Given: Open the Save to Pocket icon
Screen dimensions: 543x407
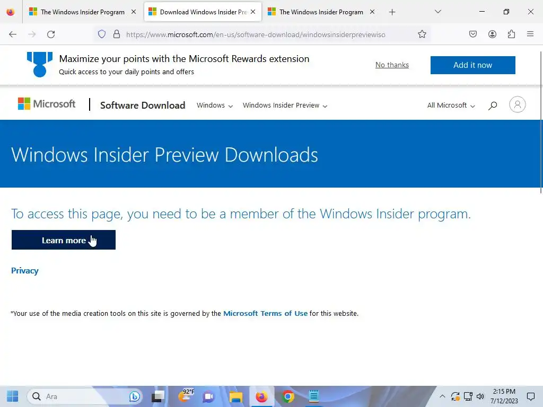Looking at the screenshot, I should [x=473, y=34].
